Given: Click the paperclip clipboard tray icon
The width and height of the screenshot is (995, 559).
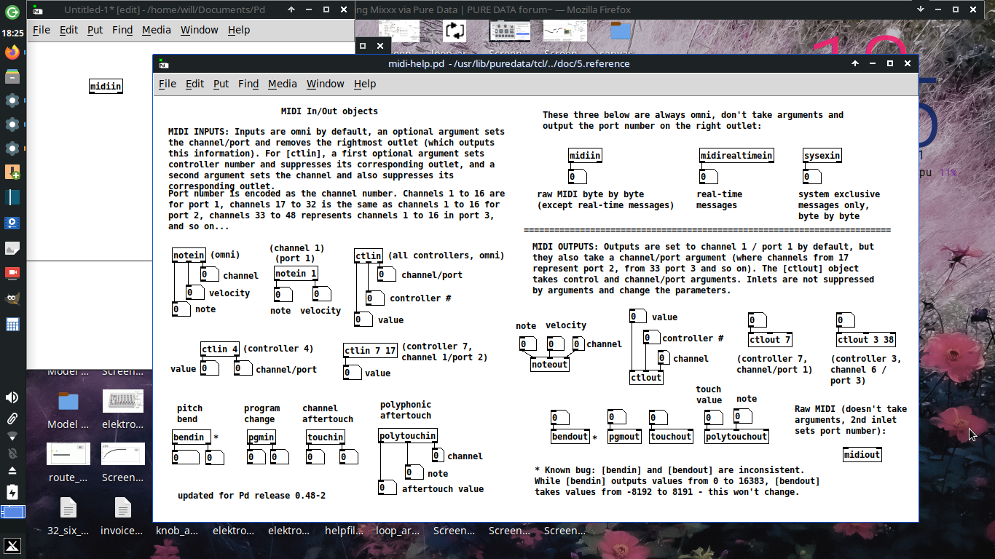Looking at the screenshot, I should pos(12,419).
